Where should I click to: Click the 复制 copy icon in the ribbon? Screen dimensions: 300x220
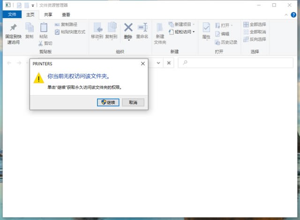pyautogui.click(x=29, y=27)
